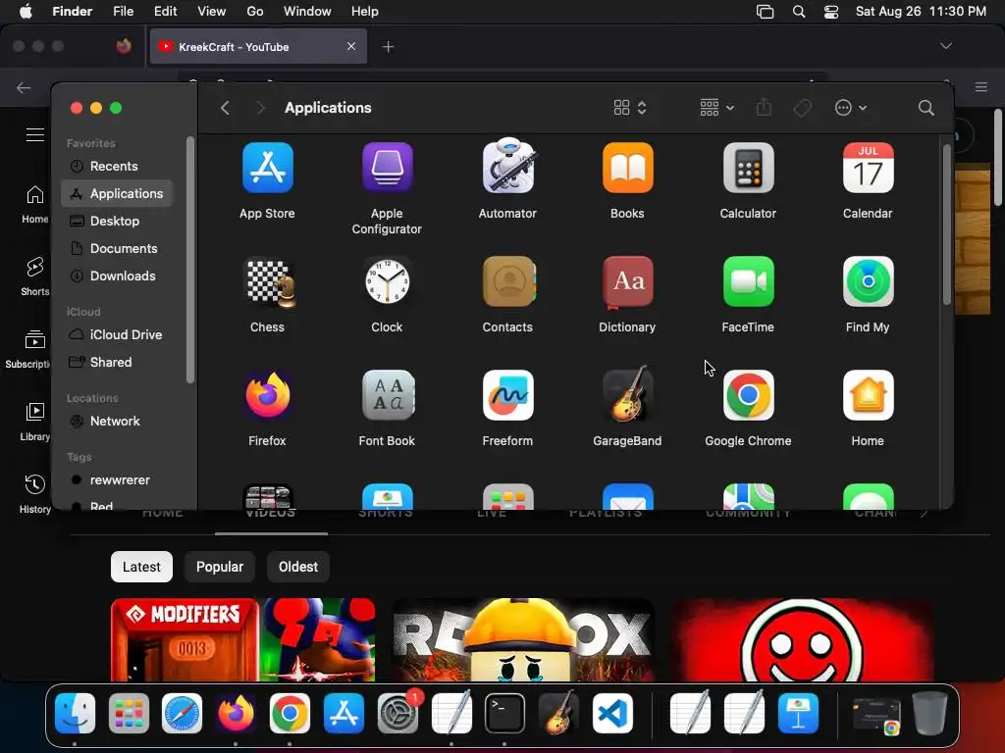1005x753 pixels.
Task: Select the GarageBand icon in the Applications grid
Action: click(x=627, y=394)
